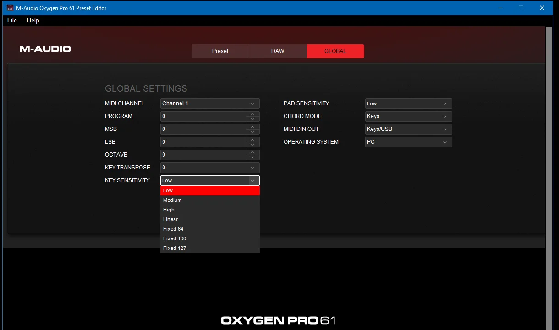Lower the OCTAVE value with down arrow
The width and height of the screenshot is (559, 330).
click(x=252, y=157)
